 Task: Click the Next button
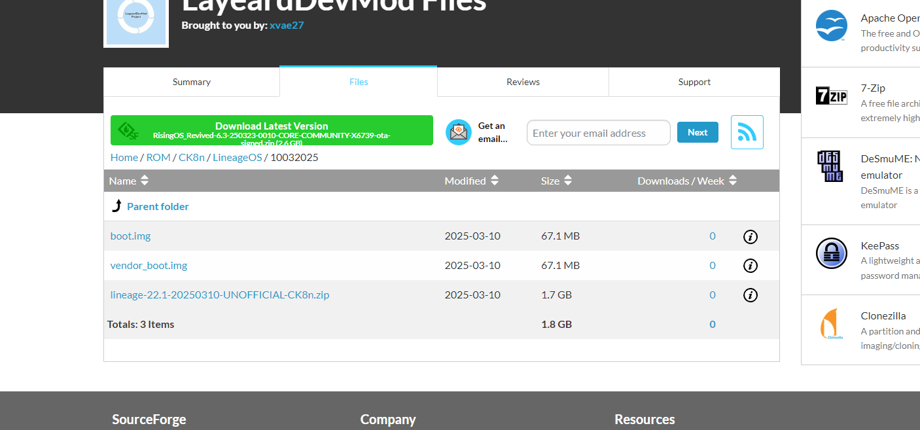coord(698,132)
